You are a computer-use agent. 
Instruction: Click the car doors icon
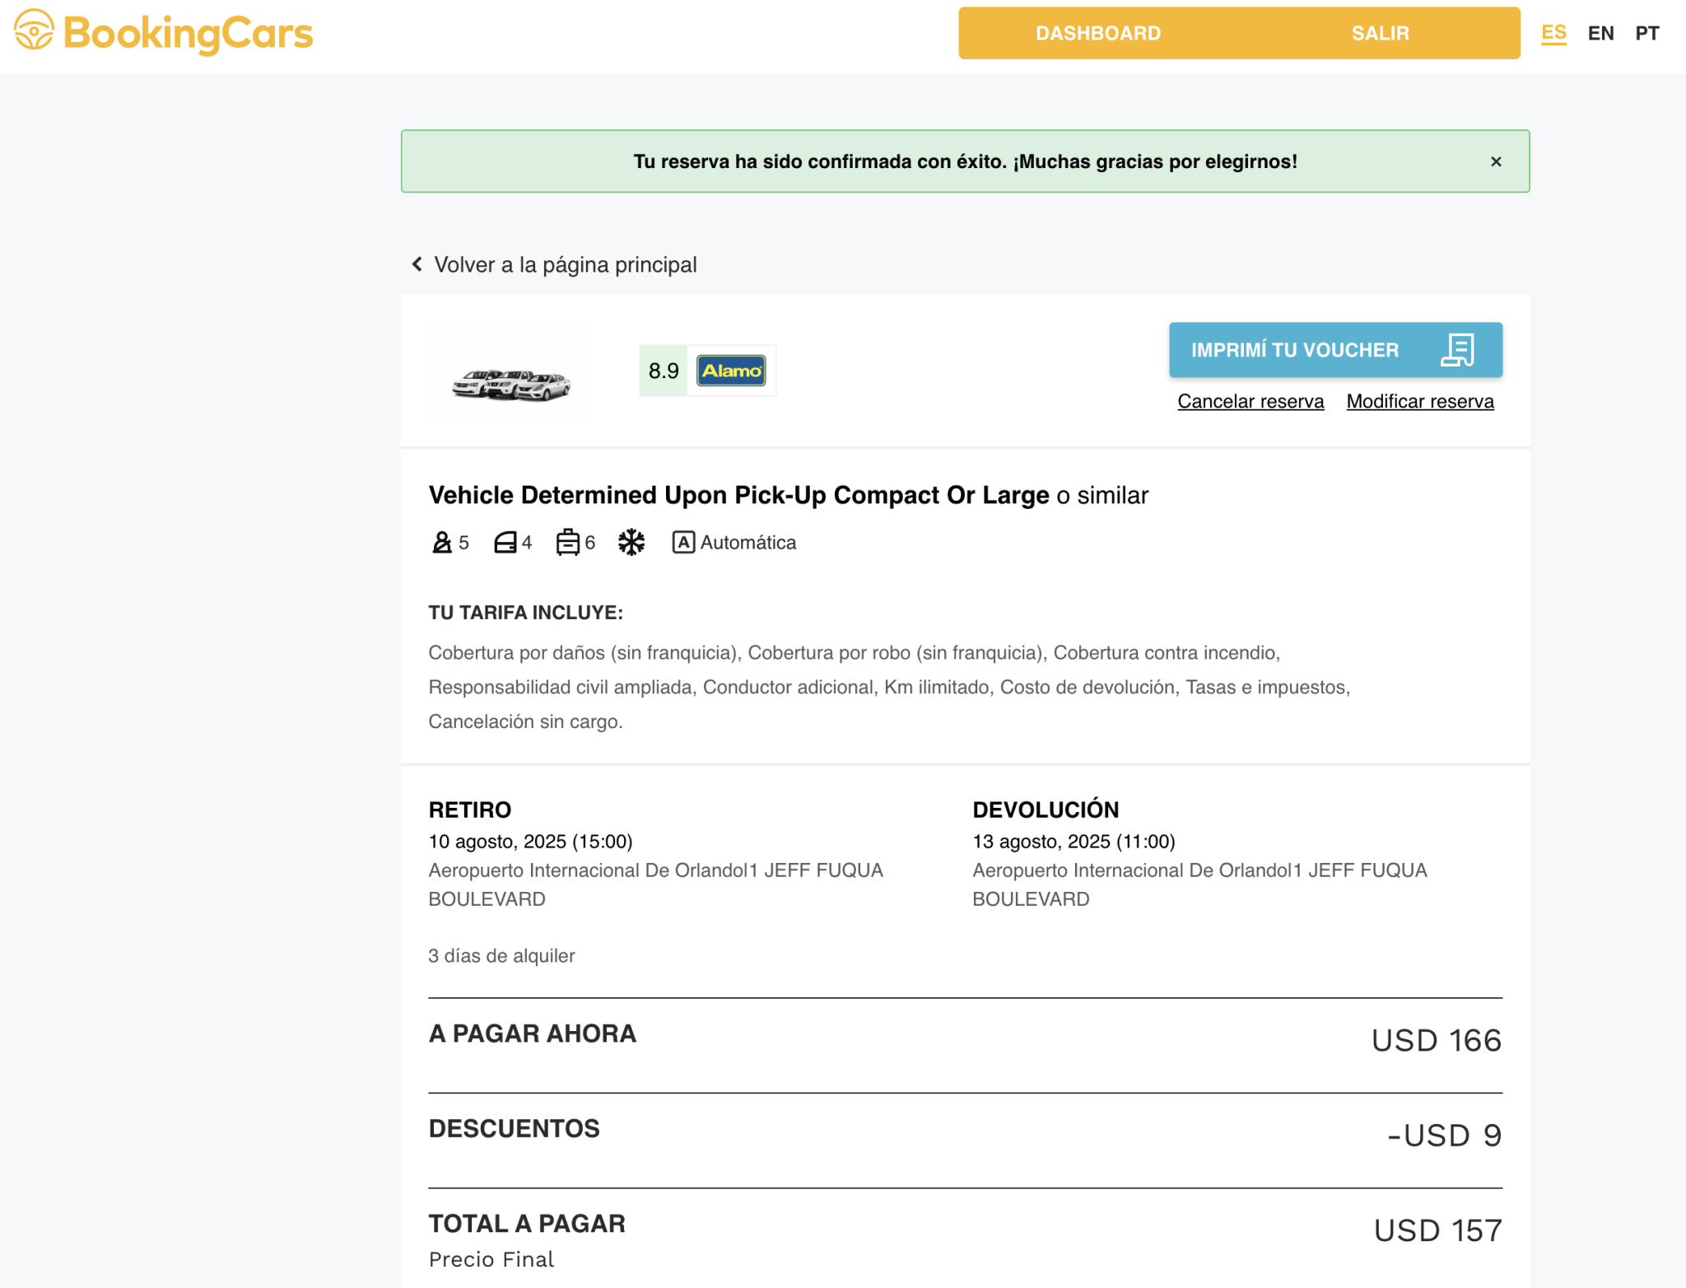click(505, 543)
